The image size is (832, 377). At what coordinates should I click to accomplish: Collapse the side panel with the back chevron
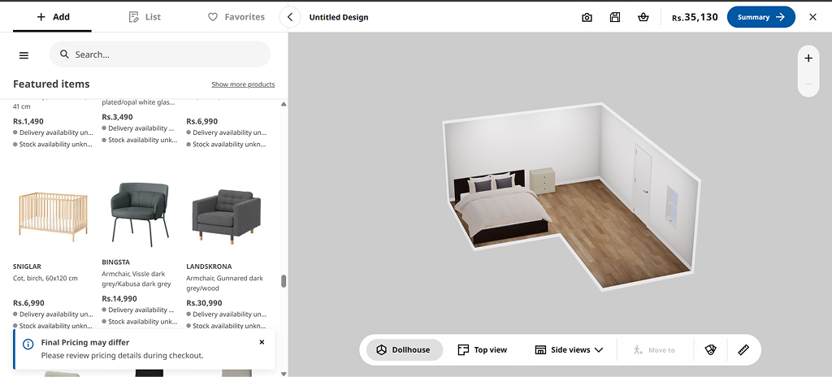coord(290,17)
